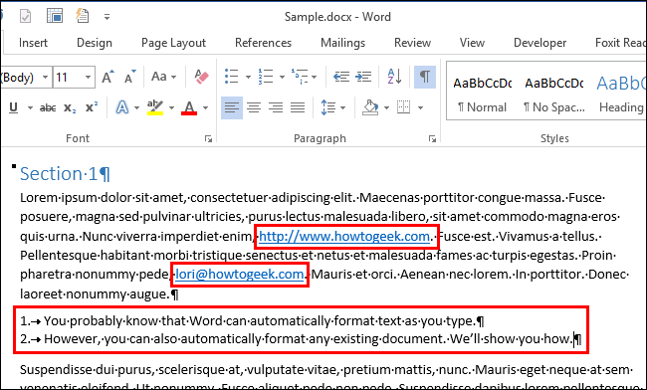
Task: Open the underline style dropdown arrow
Action: [x=30, y=108]
